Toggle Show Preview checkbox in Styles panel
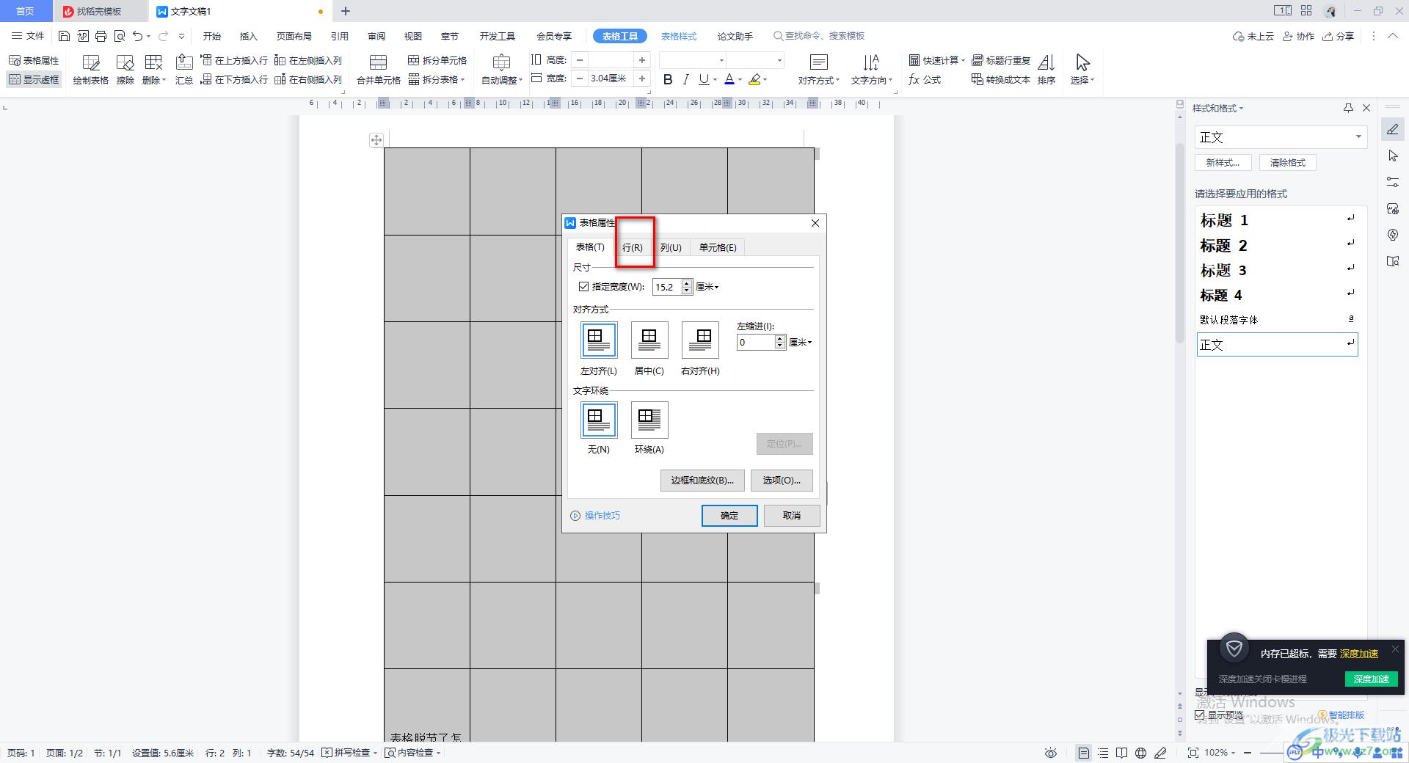The width and height of the screenshot is (1409, 763). tap(1200, 715)
